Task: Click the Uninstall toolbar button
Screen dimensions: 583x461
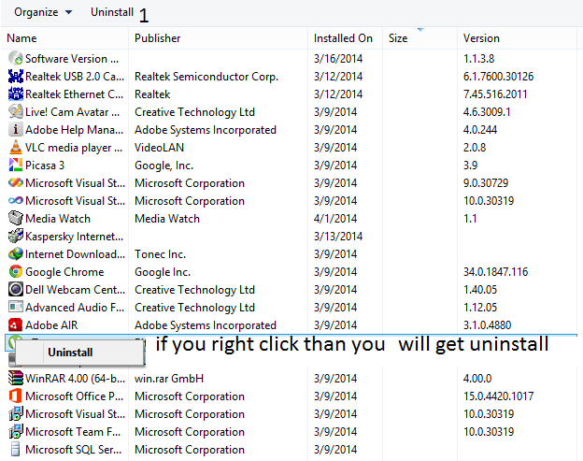Action: (112, 12)
